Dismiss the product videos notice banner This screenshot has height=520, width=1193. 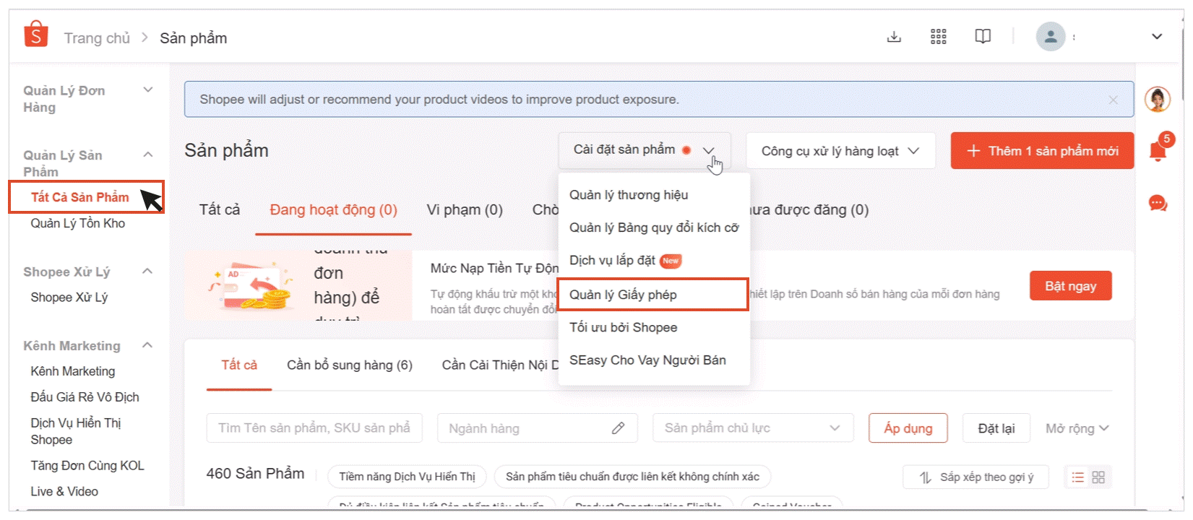click(x=1113, y=100)
